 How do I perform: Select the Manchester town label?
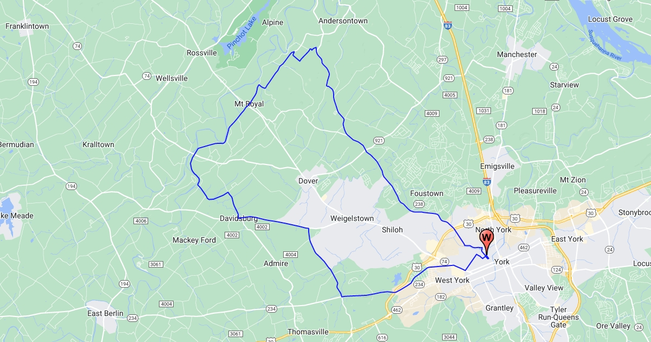pos(517,54)
